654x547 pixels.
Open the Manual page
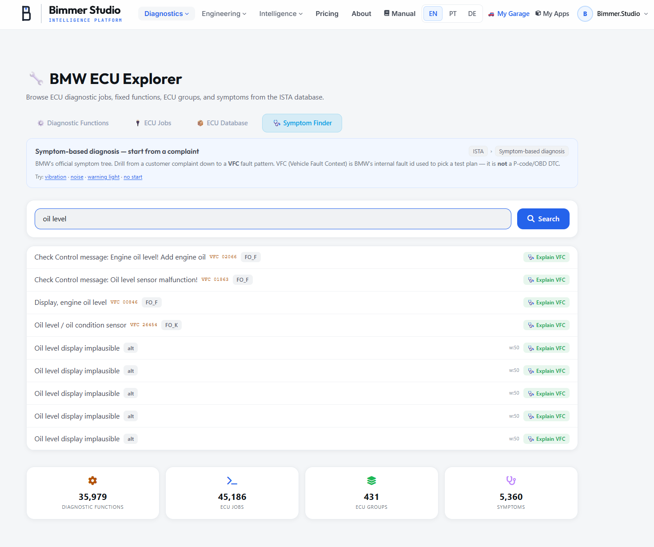(399, 14)
